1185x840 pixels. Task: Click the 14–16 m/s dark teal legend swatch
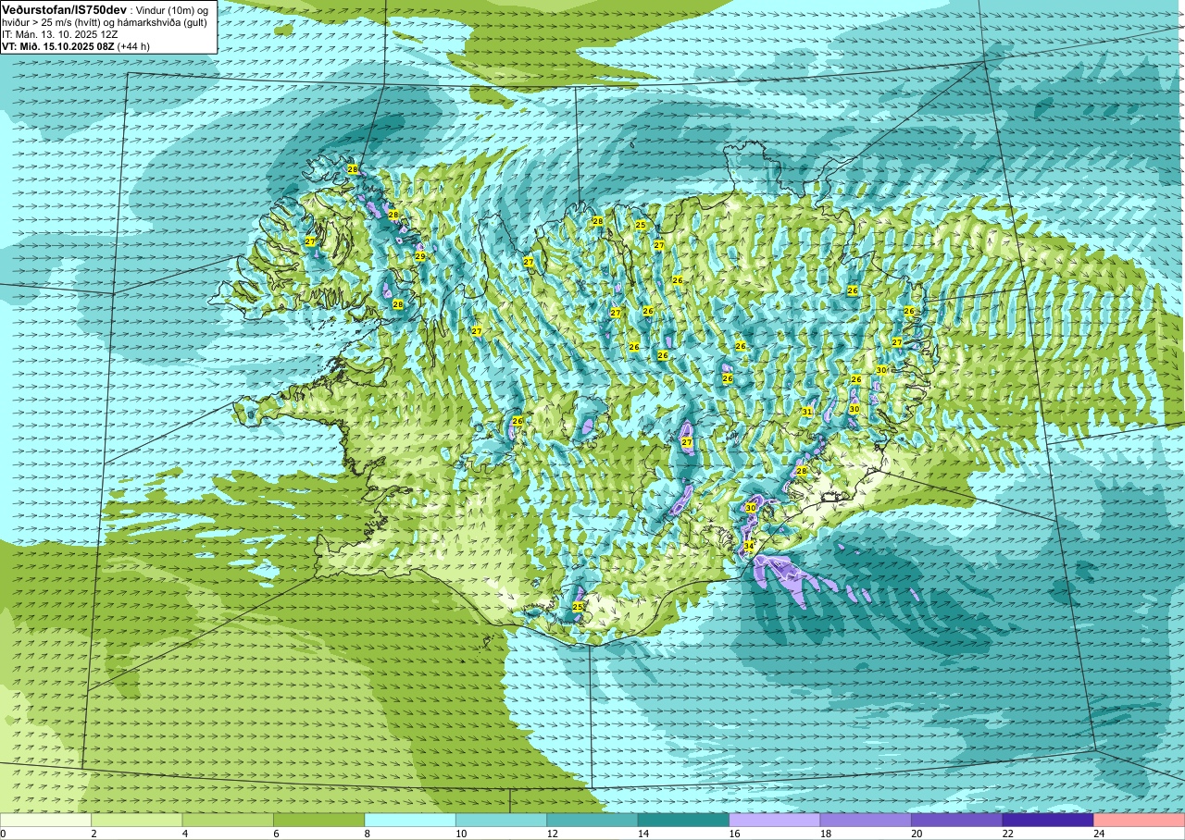click(683, 820)
